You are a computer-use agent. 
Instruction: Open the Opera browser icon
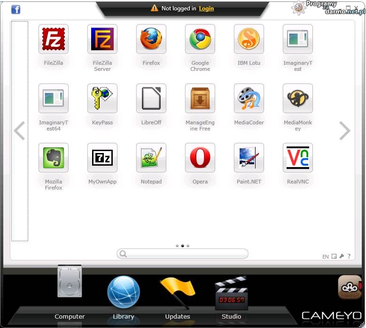[200, 158]
